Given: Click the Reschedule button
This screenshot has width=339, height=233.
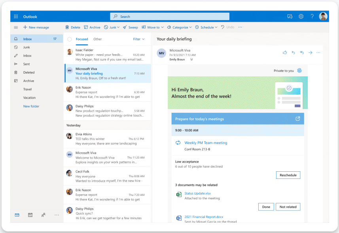Looking at the screenshot, I should [288, 175].
